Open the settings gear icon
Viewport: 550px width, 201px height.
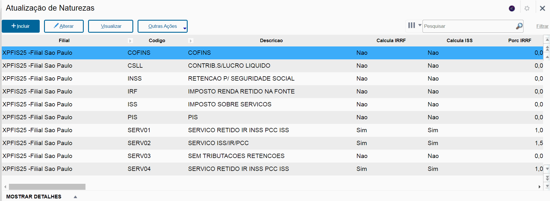tap(527, 8)
